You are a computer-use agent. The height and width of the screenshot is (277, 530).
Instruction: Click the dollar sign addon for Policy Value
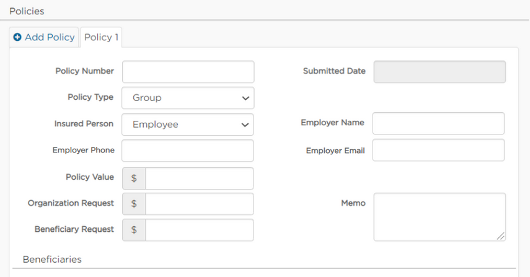[134, 178]
